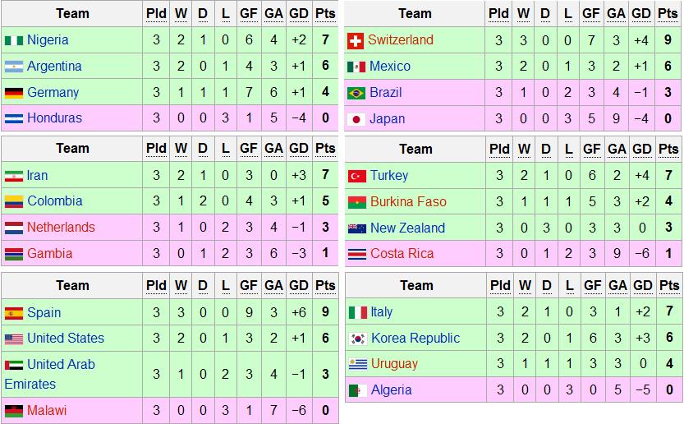
Task: Open the Burkina Faso team link
Action: click(x=408, y=202)
